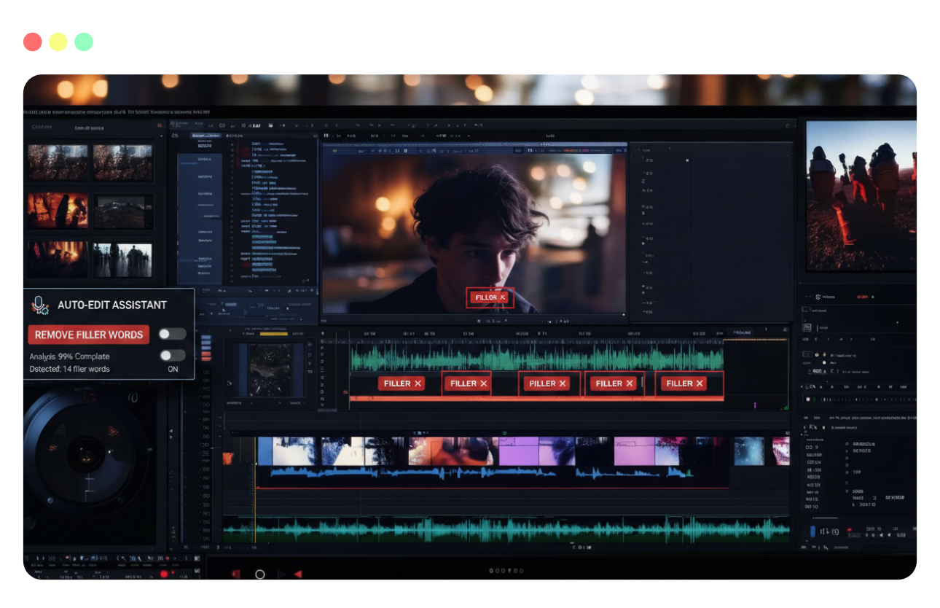Select the bottom-left fire thumbnail in media bin
Screen dimensions: 940x608
(x=58, y=260)
